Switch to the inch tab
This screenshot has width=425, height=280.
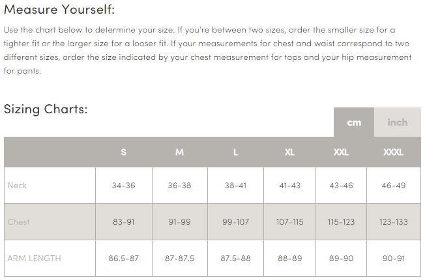tap(398, 122)
